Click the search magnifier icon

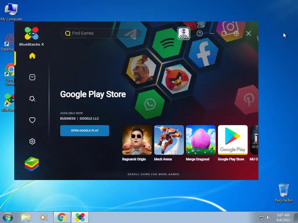pos(68,33)
